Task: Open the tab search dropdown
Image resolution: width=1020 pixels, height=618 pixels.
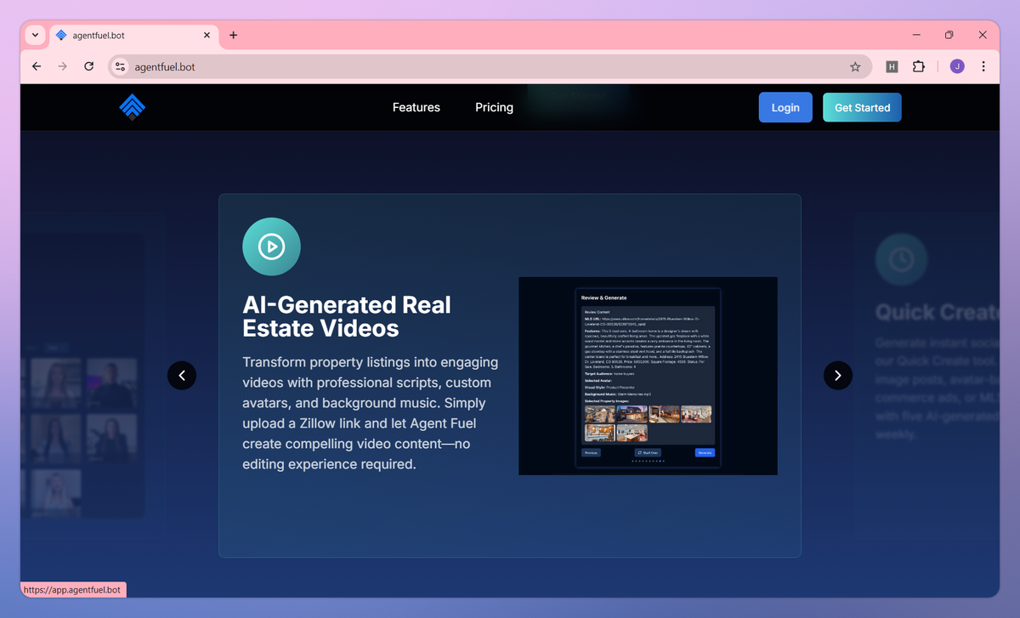Action: [x=35, y=36]
